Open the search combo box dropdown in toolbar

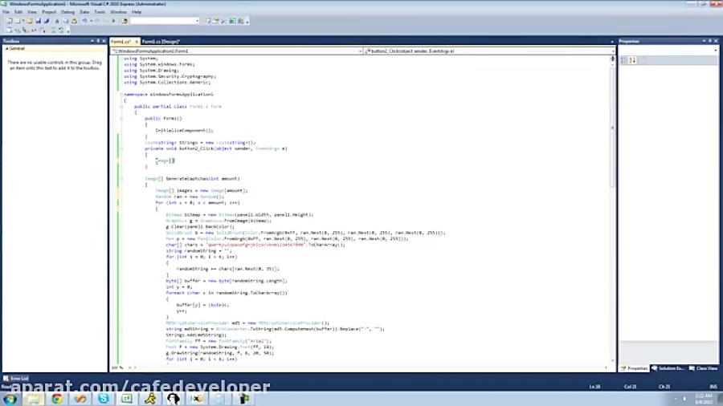coord(197,21)
